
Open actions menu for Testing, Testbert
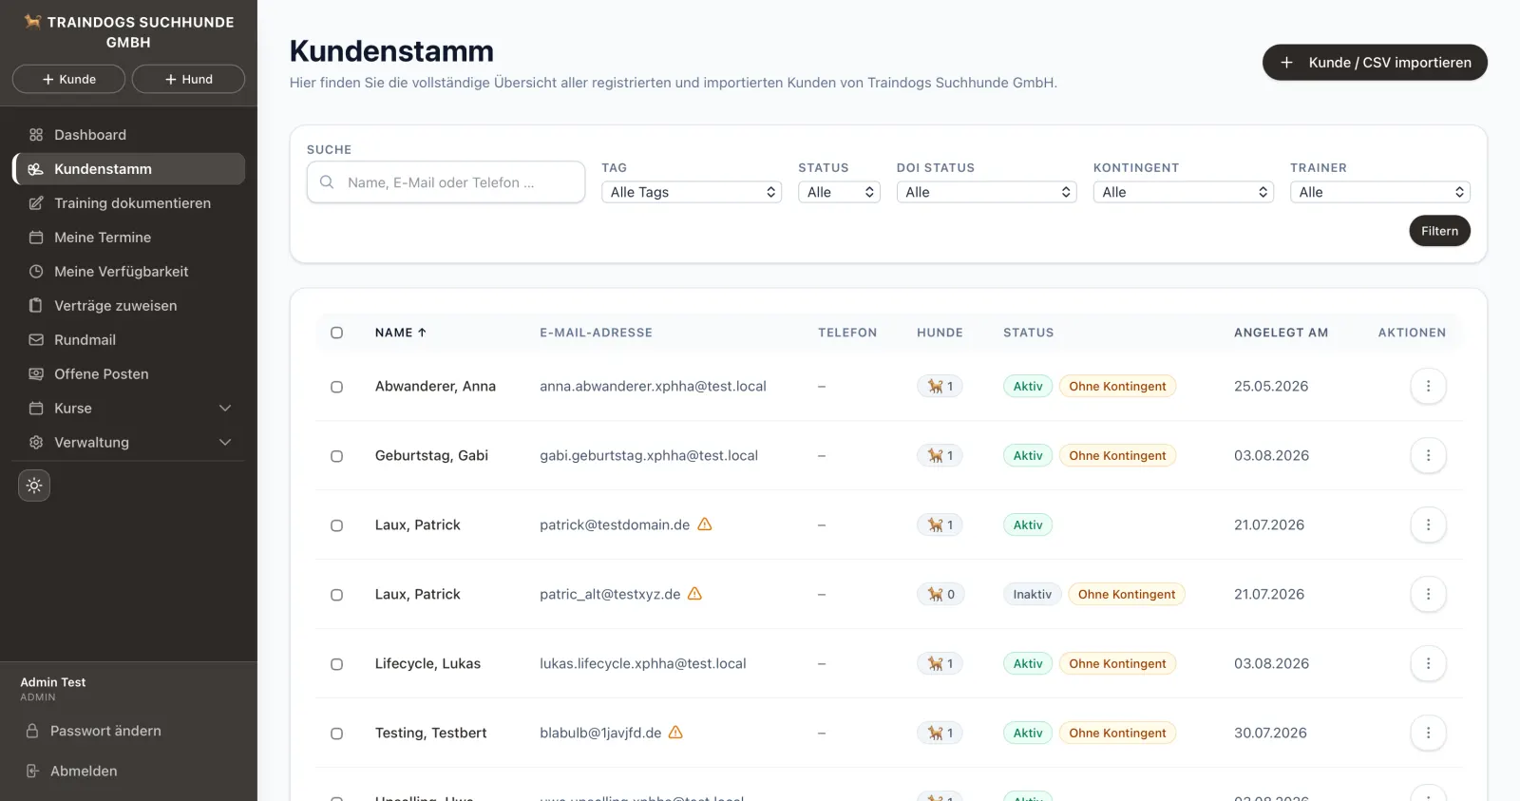[x=1428, y=733]
